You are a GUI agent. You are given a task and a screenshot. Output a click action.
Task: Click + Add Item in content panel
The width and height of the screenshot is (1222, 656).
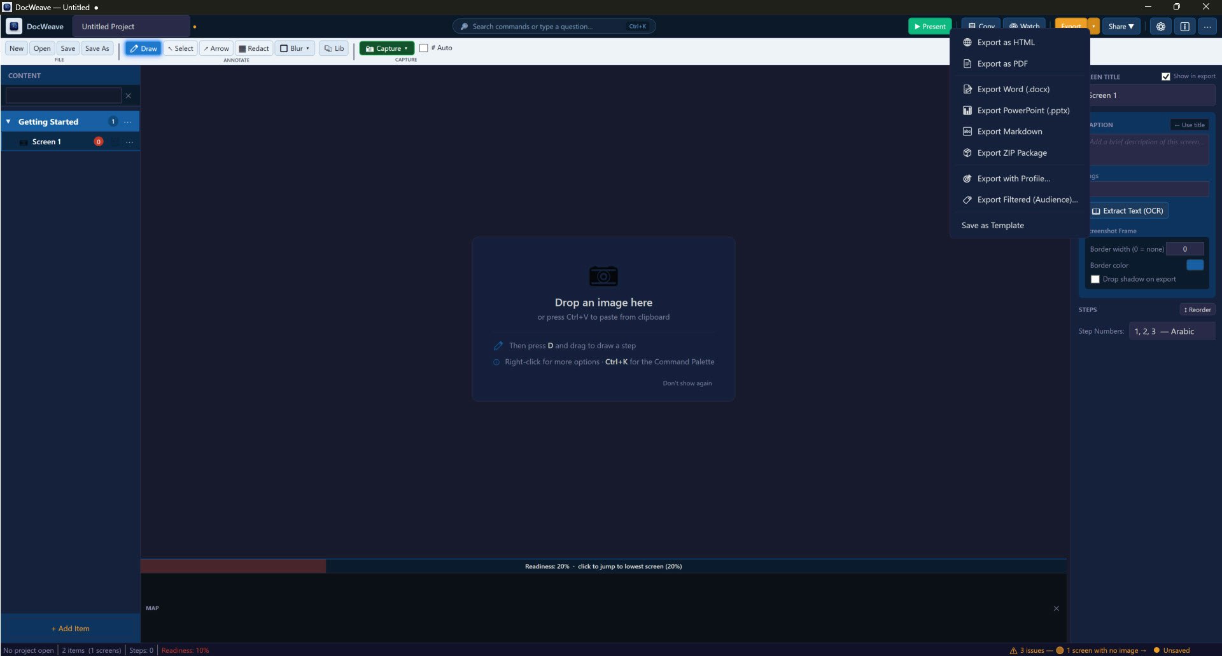point(71,629)
